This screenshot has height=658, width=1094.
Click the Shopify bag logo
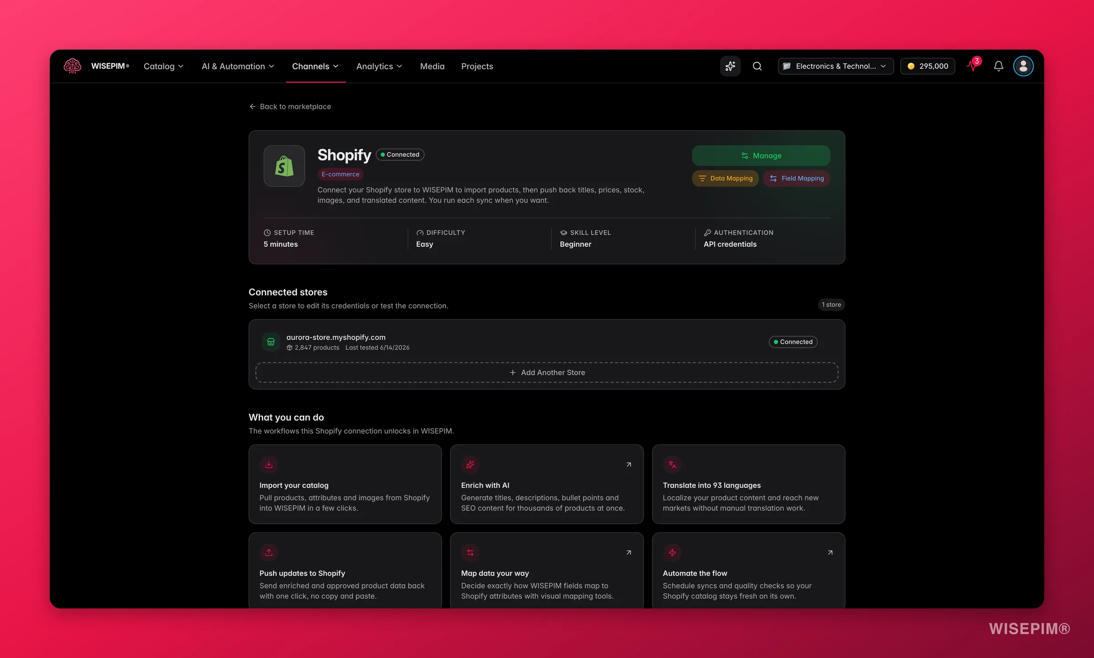point(284,166)
